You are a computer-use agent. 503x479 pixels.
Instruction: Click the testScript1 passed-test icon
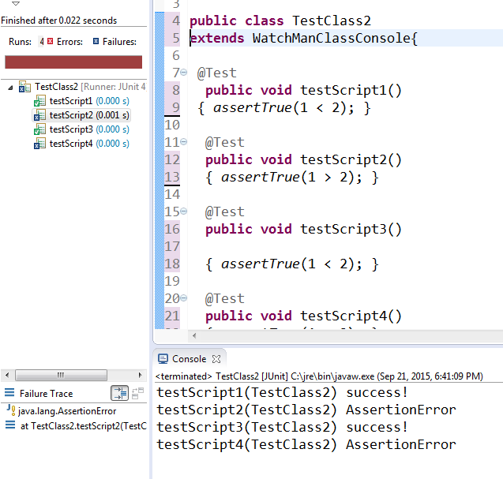click(x=39, y=101)
